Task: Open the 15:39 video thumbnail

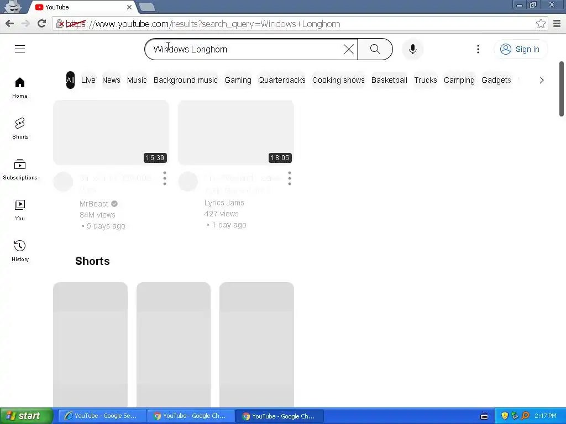Action: point(111,132)
